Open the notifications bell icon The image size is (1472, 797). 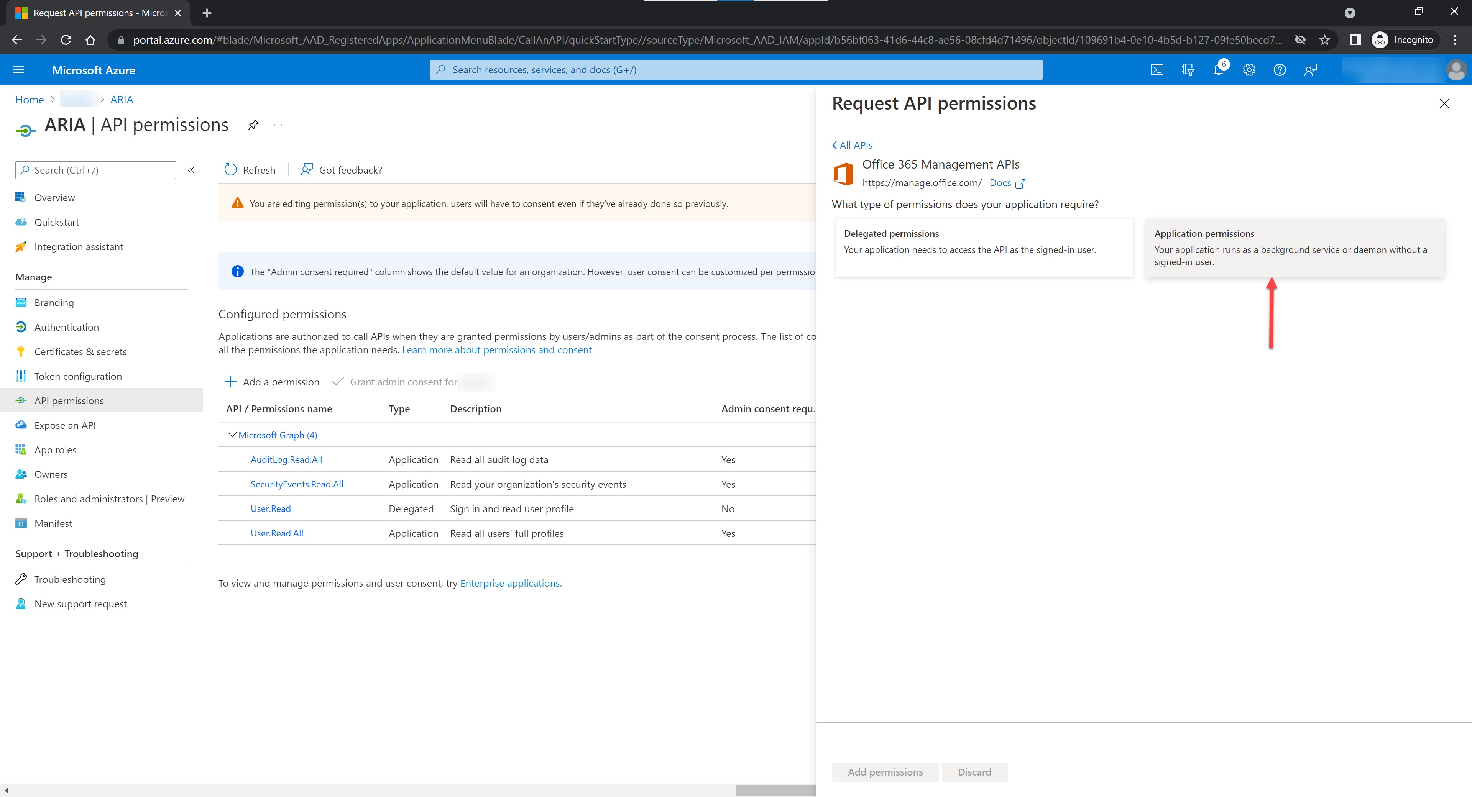[1218, 70]
